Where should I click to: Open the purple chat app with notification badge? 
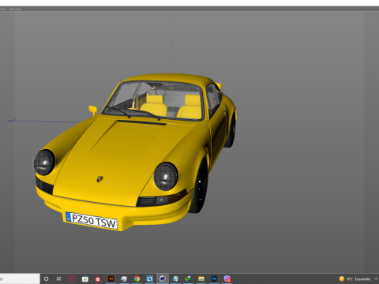coord(227,278)
